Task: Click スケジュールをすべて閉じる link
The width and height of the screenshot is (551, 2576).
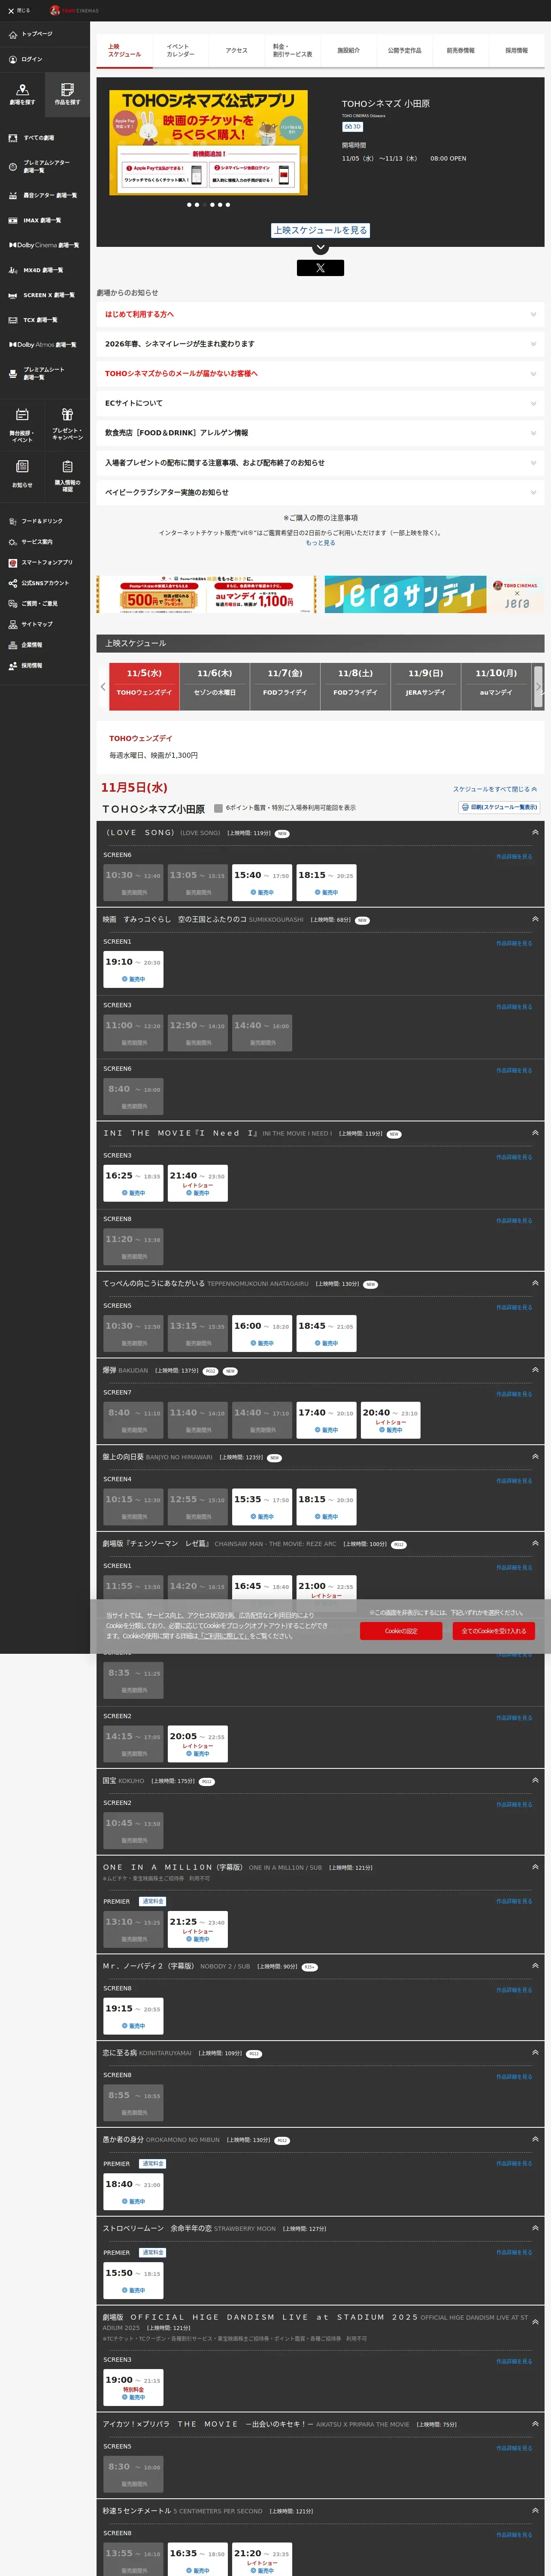Action: pos(495,789)
